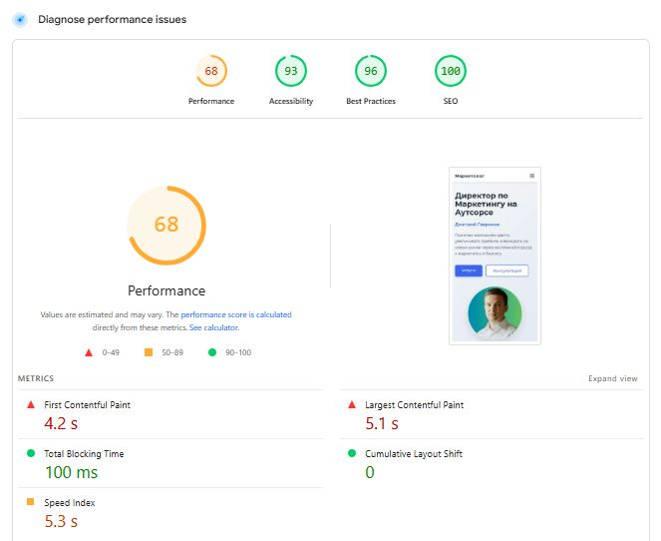Click the green circle 90–100 legend icon
This screenshot has width=661, height=541.
tap(212, 352)
